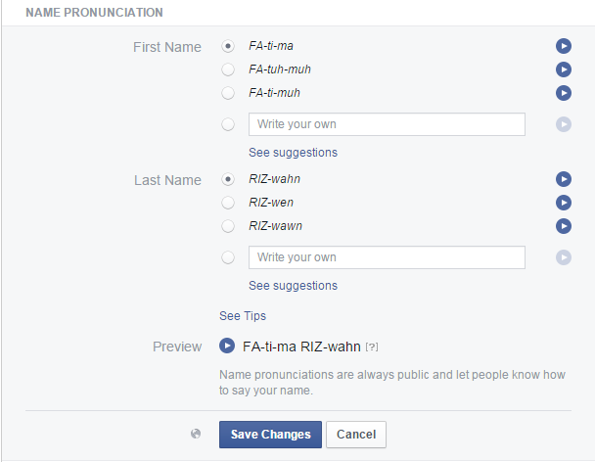
Task: Click the Save Changes button
Action: click(x=270, y=435)
